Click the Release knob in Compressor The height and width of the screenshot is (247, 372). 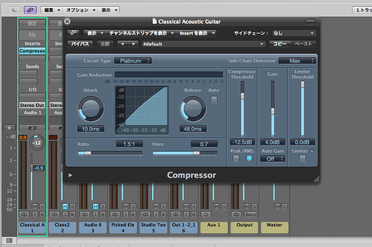point(193,109)
